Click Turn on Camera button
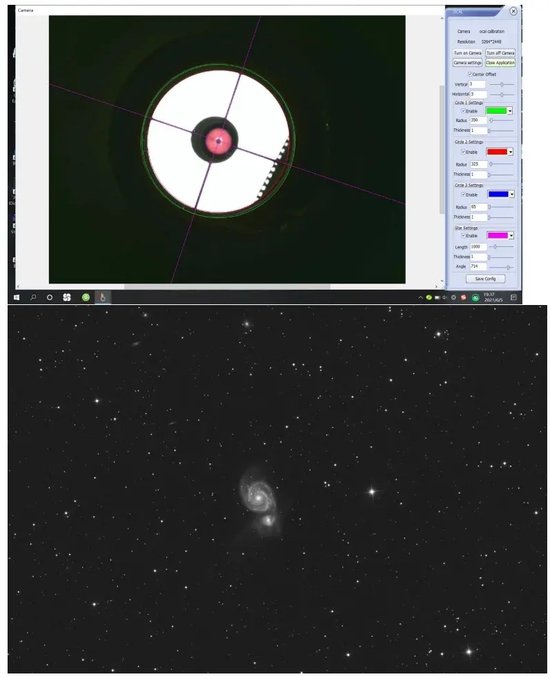Image resolution: width=550 pixels, height=679 pixels. click(x=467, y=53)
